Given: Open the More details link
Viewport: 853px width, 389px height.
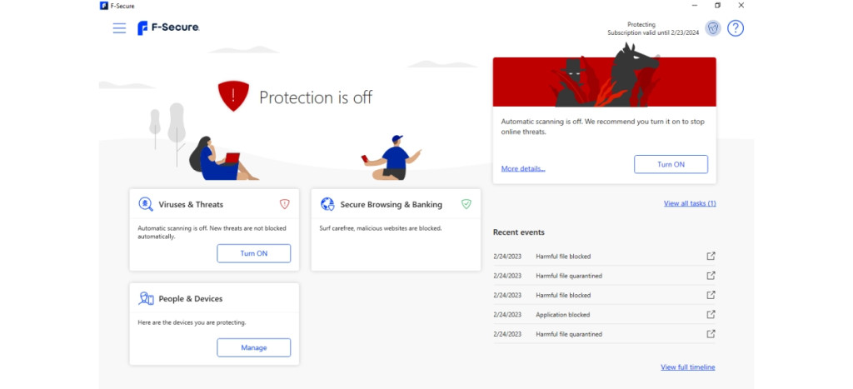Looking at the screenshot, I should [523, 169].
